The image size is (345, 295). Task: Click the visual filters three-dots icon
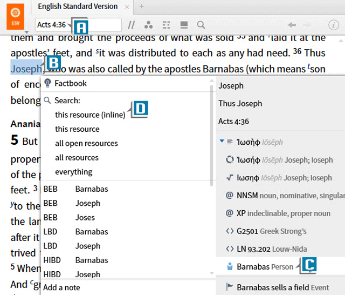pos(148,25)
